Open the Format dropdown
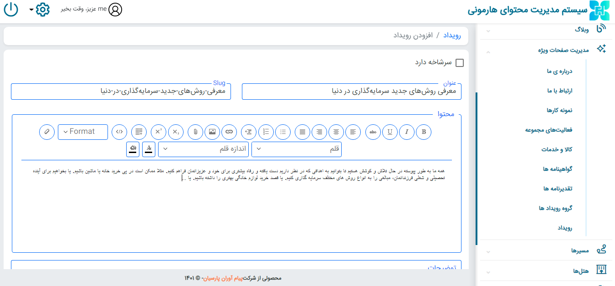Viewport: 615px width, 286px height. [x=83, y=132]
